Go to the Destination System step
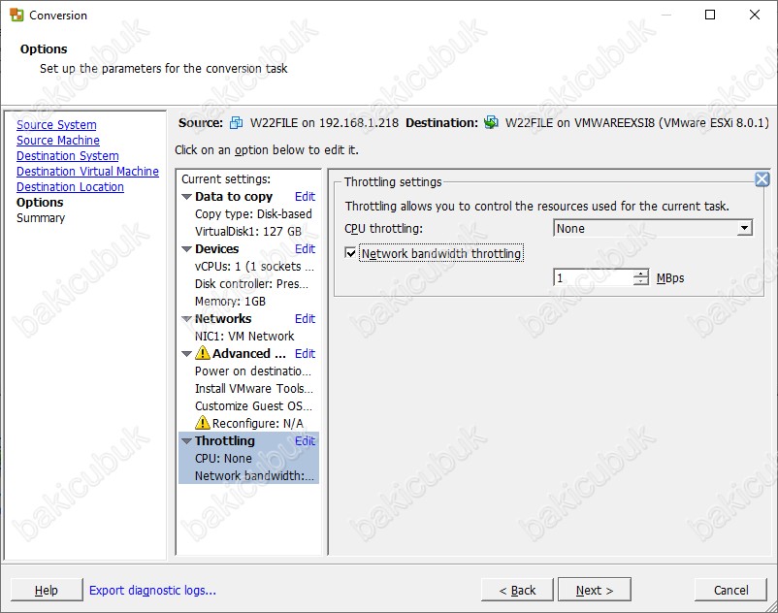The image size is (778, 613). (68, 156)
